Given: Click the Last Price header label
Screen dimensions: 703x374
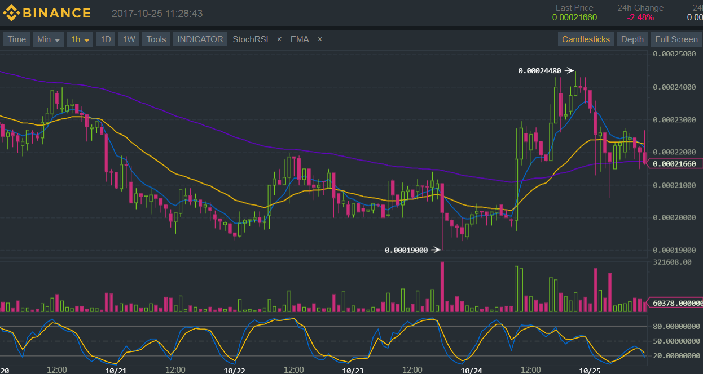Looking at the screenshot, I should (x=574, y=8).
